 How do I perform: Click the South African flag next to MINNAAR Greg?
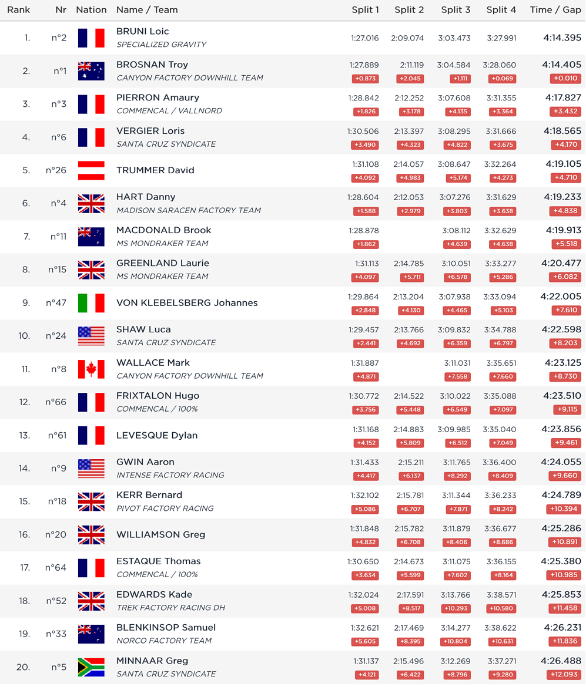tap(91, 667)
